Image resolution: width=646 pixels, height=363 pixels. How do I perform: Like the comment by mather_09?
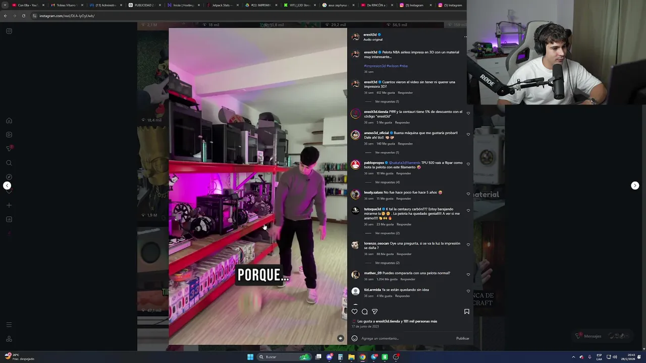point(468,274)
